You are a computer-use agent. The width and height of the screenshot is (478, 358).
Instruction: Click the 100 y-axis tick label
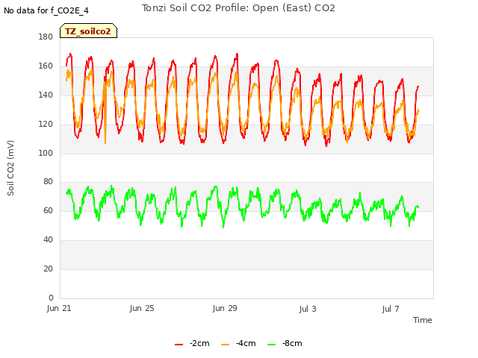[46, 153]
